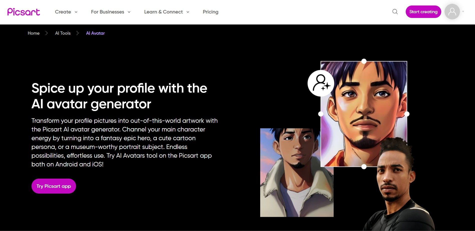The image size is (475, 231).
Task: Navigate to AI Tools in the breadcrumb
Action: [x=63, y=33]
